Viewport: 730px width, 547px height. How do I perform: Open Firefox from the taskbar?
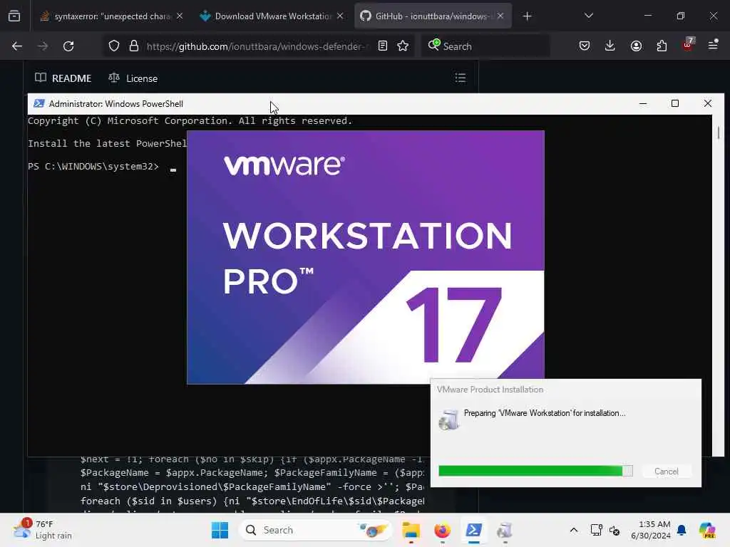[442, 530]
